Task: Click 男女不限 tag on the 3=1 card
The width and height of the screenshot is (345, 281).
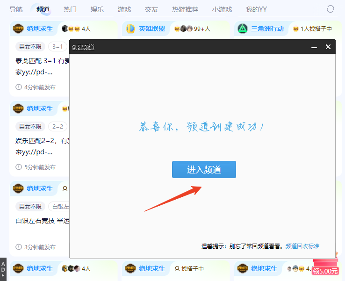Action: pyautogui.click(x=30, y=46)
